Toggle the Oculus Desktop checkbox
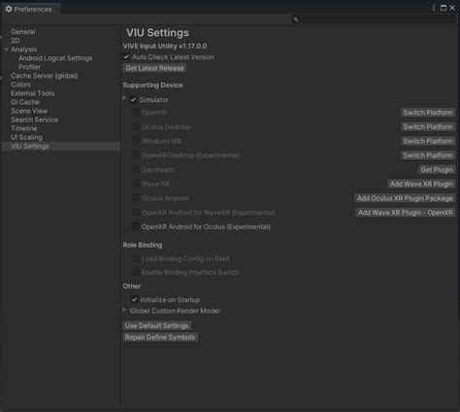The width and height of the screenshot is (460, 412). pos(136,126)
